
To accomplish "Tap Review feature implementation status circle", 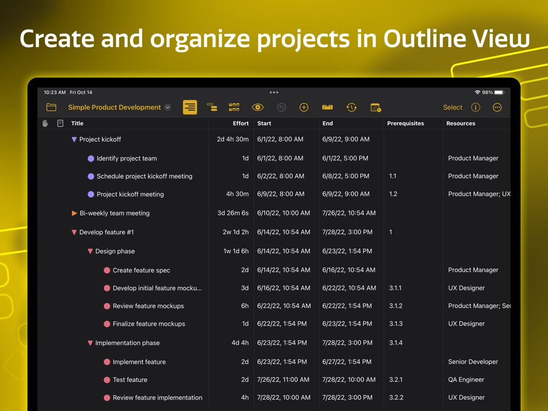I will 107,398.
